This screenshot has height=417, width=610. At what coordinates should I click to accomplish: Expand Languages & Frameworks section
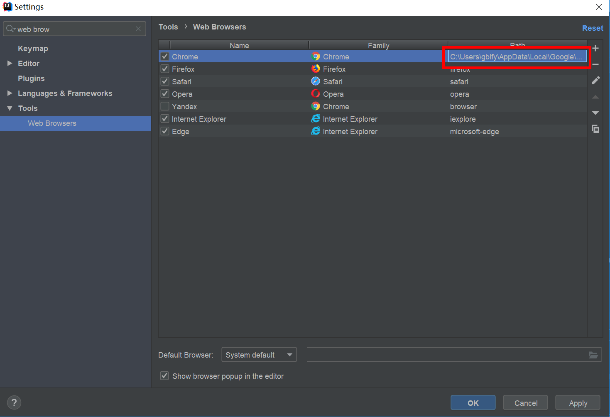pos(10,93)
